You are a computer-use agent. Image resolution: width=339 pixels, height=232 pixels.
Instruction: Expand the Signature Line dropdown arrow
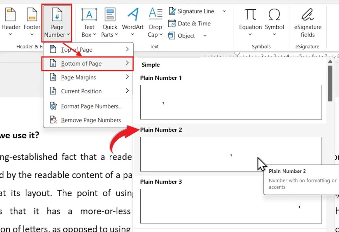tap(224, 11)
